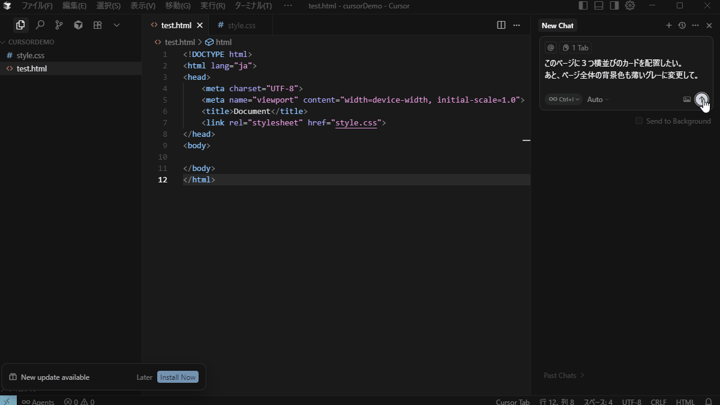
Task: Open the remote window status bar button
Action: [8, 401]
